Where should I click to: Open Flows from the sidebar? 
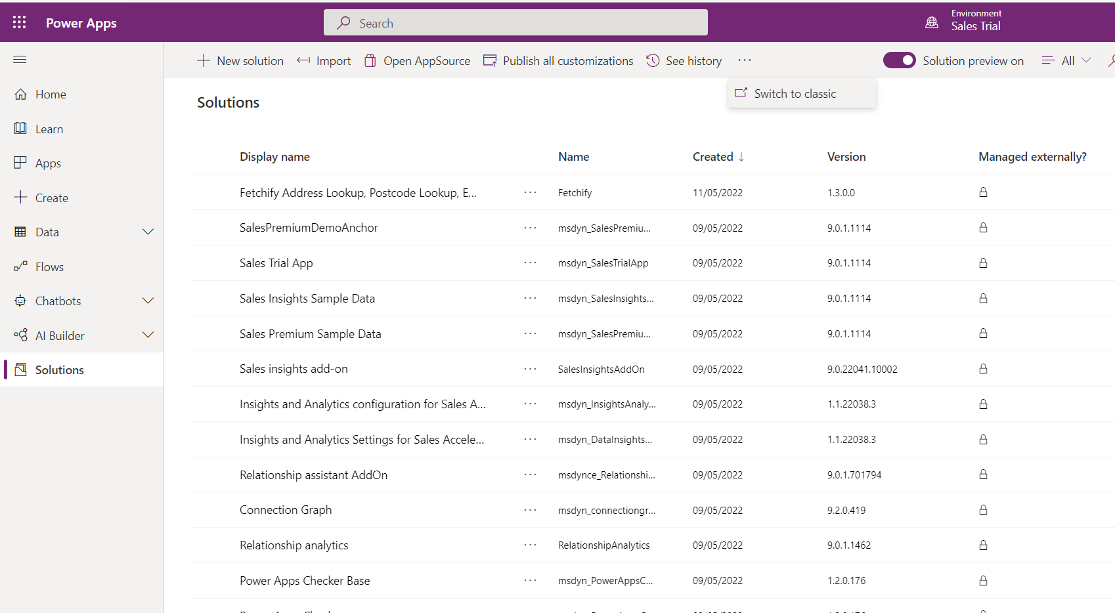[49, 267]
